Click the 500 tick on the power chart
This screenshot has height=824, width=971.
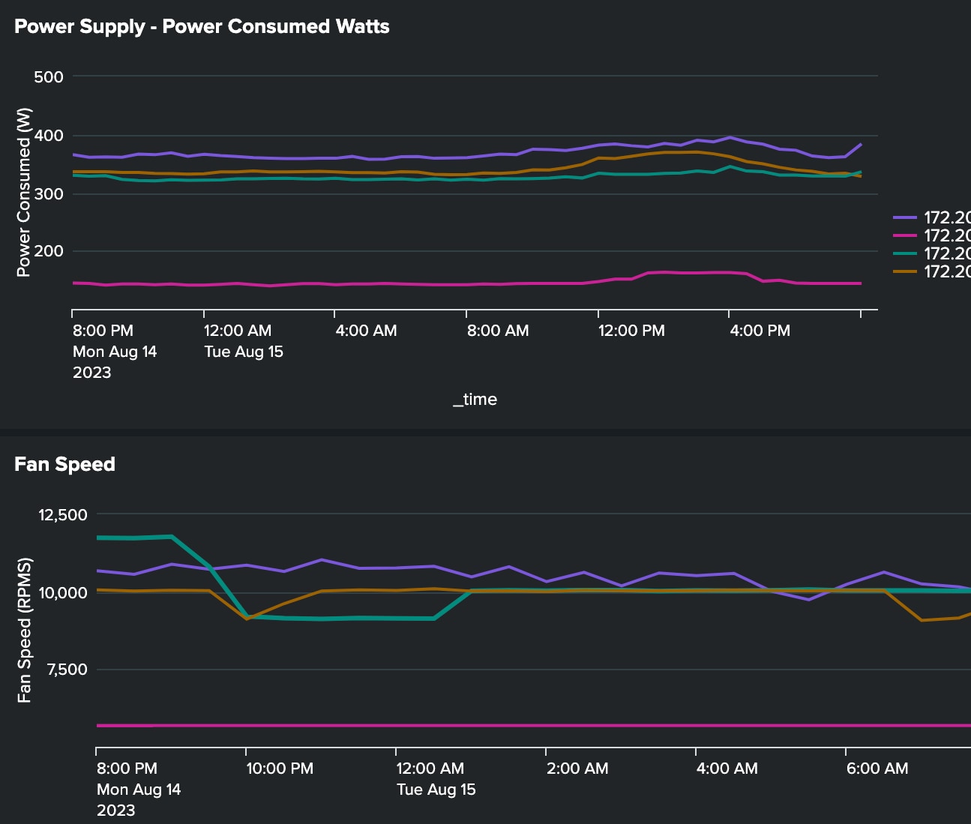point(49,76)
